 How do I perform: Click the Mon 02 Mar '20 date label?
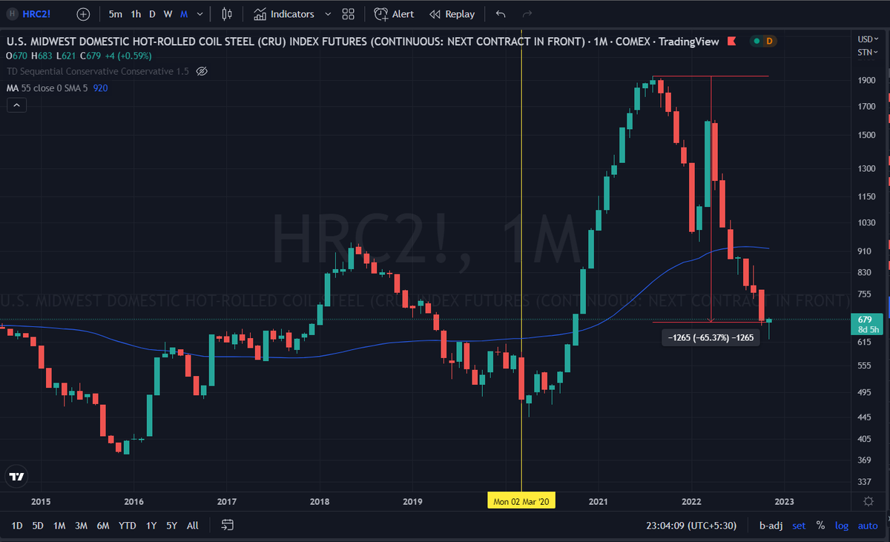pyautogui.click(x=521, y=502)
